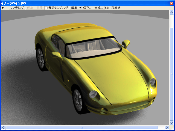175x131 pixels.
Task: Click the vertical scrollbar thumb
Action: coord(171,74)
